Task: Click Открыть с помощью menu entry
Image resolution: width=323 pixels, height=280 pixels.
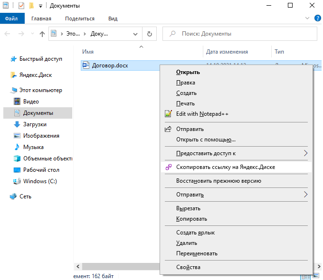Action: tap(206, 140)
